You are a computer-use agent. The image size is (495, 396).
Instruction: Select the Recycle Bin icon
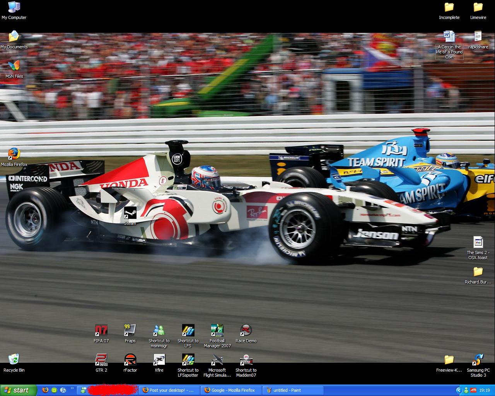(14, 363)
